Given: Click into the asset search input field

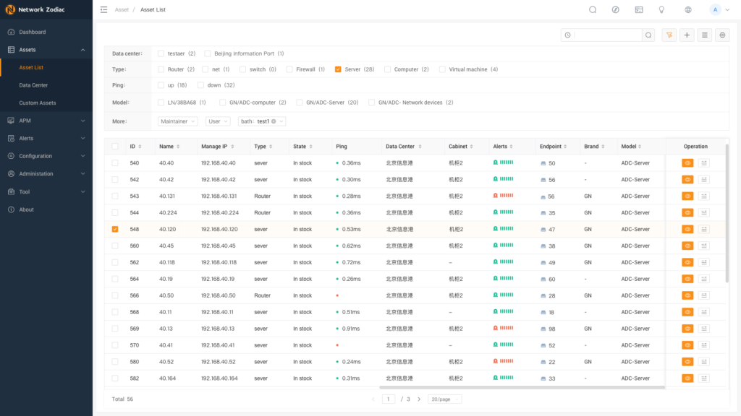Looking at the screenshot, I should pos(607,35).
